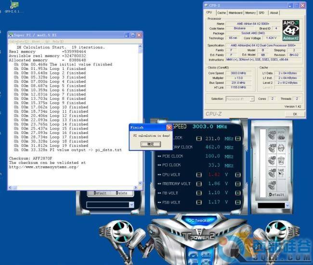Image resolution: width=313 pixels, height=265 pixels.
Task: Click the Code Name Brisbane field
Action: point(239,28)
